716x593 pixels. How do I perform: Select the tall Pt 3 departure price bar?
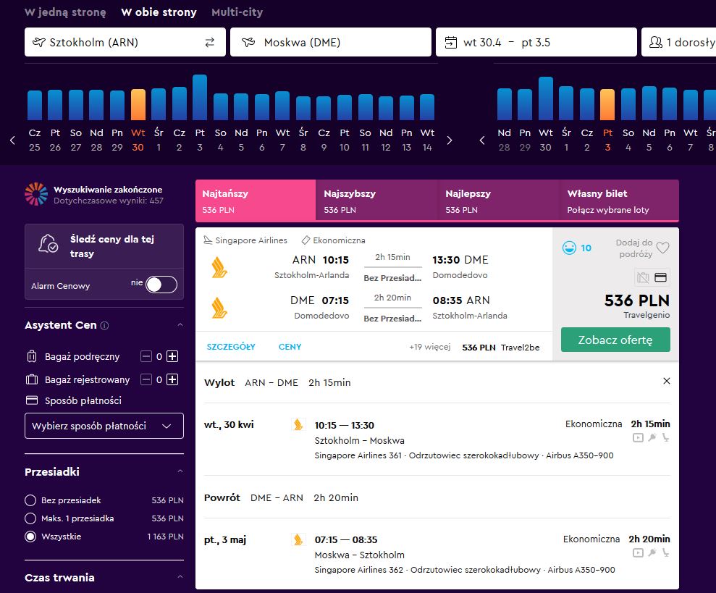200,97
